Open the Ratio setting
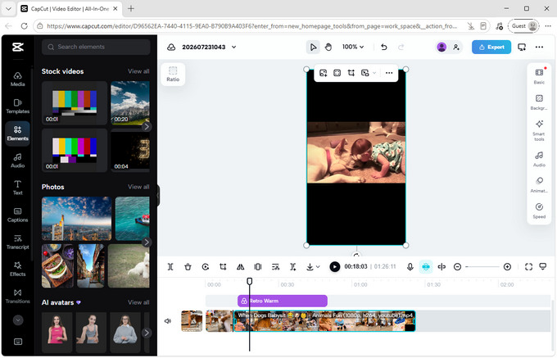 coord(173,75)
